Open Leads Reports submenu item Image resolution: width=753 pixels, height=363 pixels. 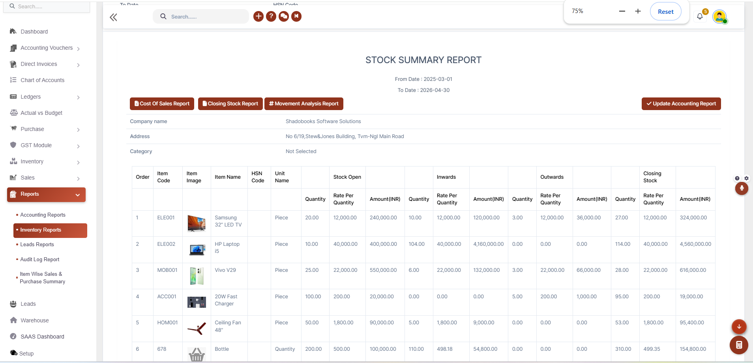(37, 245)
